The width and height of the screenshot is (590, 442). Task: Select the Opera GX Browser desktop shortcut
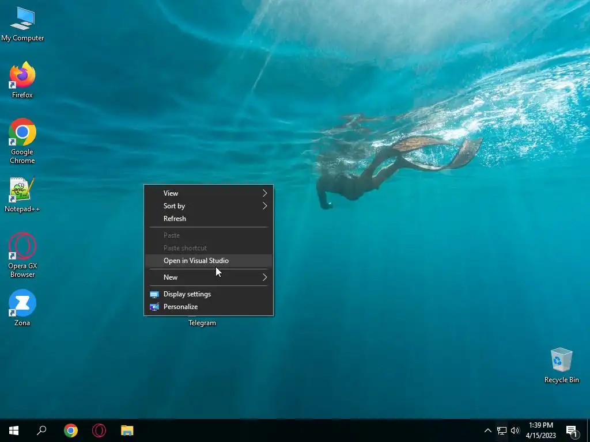coord(22,256)
